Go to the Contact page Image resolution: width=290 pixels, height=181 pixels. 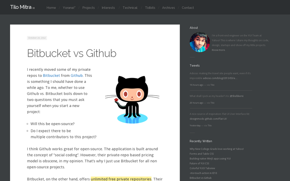click(188, 8)
